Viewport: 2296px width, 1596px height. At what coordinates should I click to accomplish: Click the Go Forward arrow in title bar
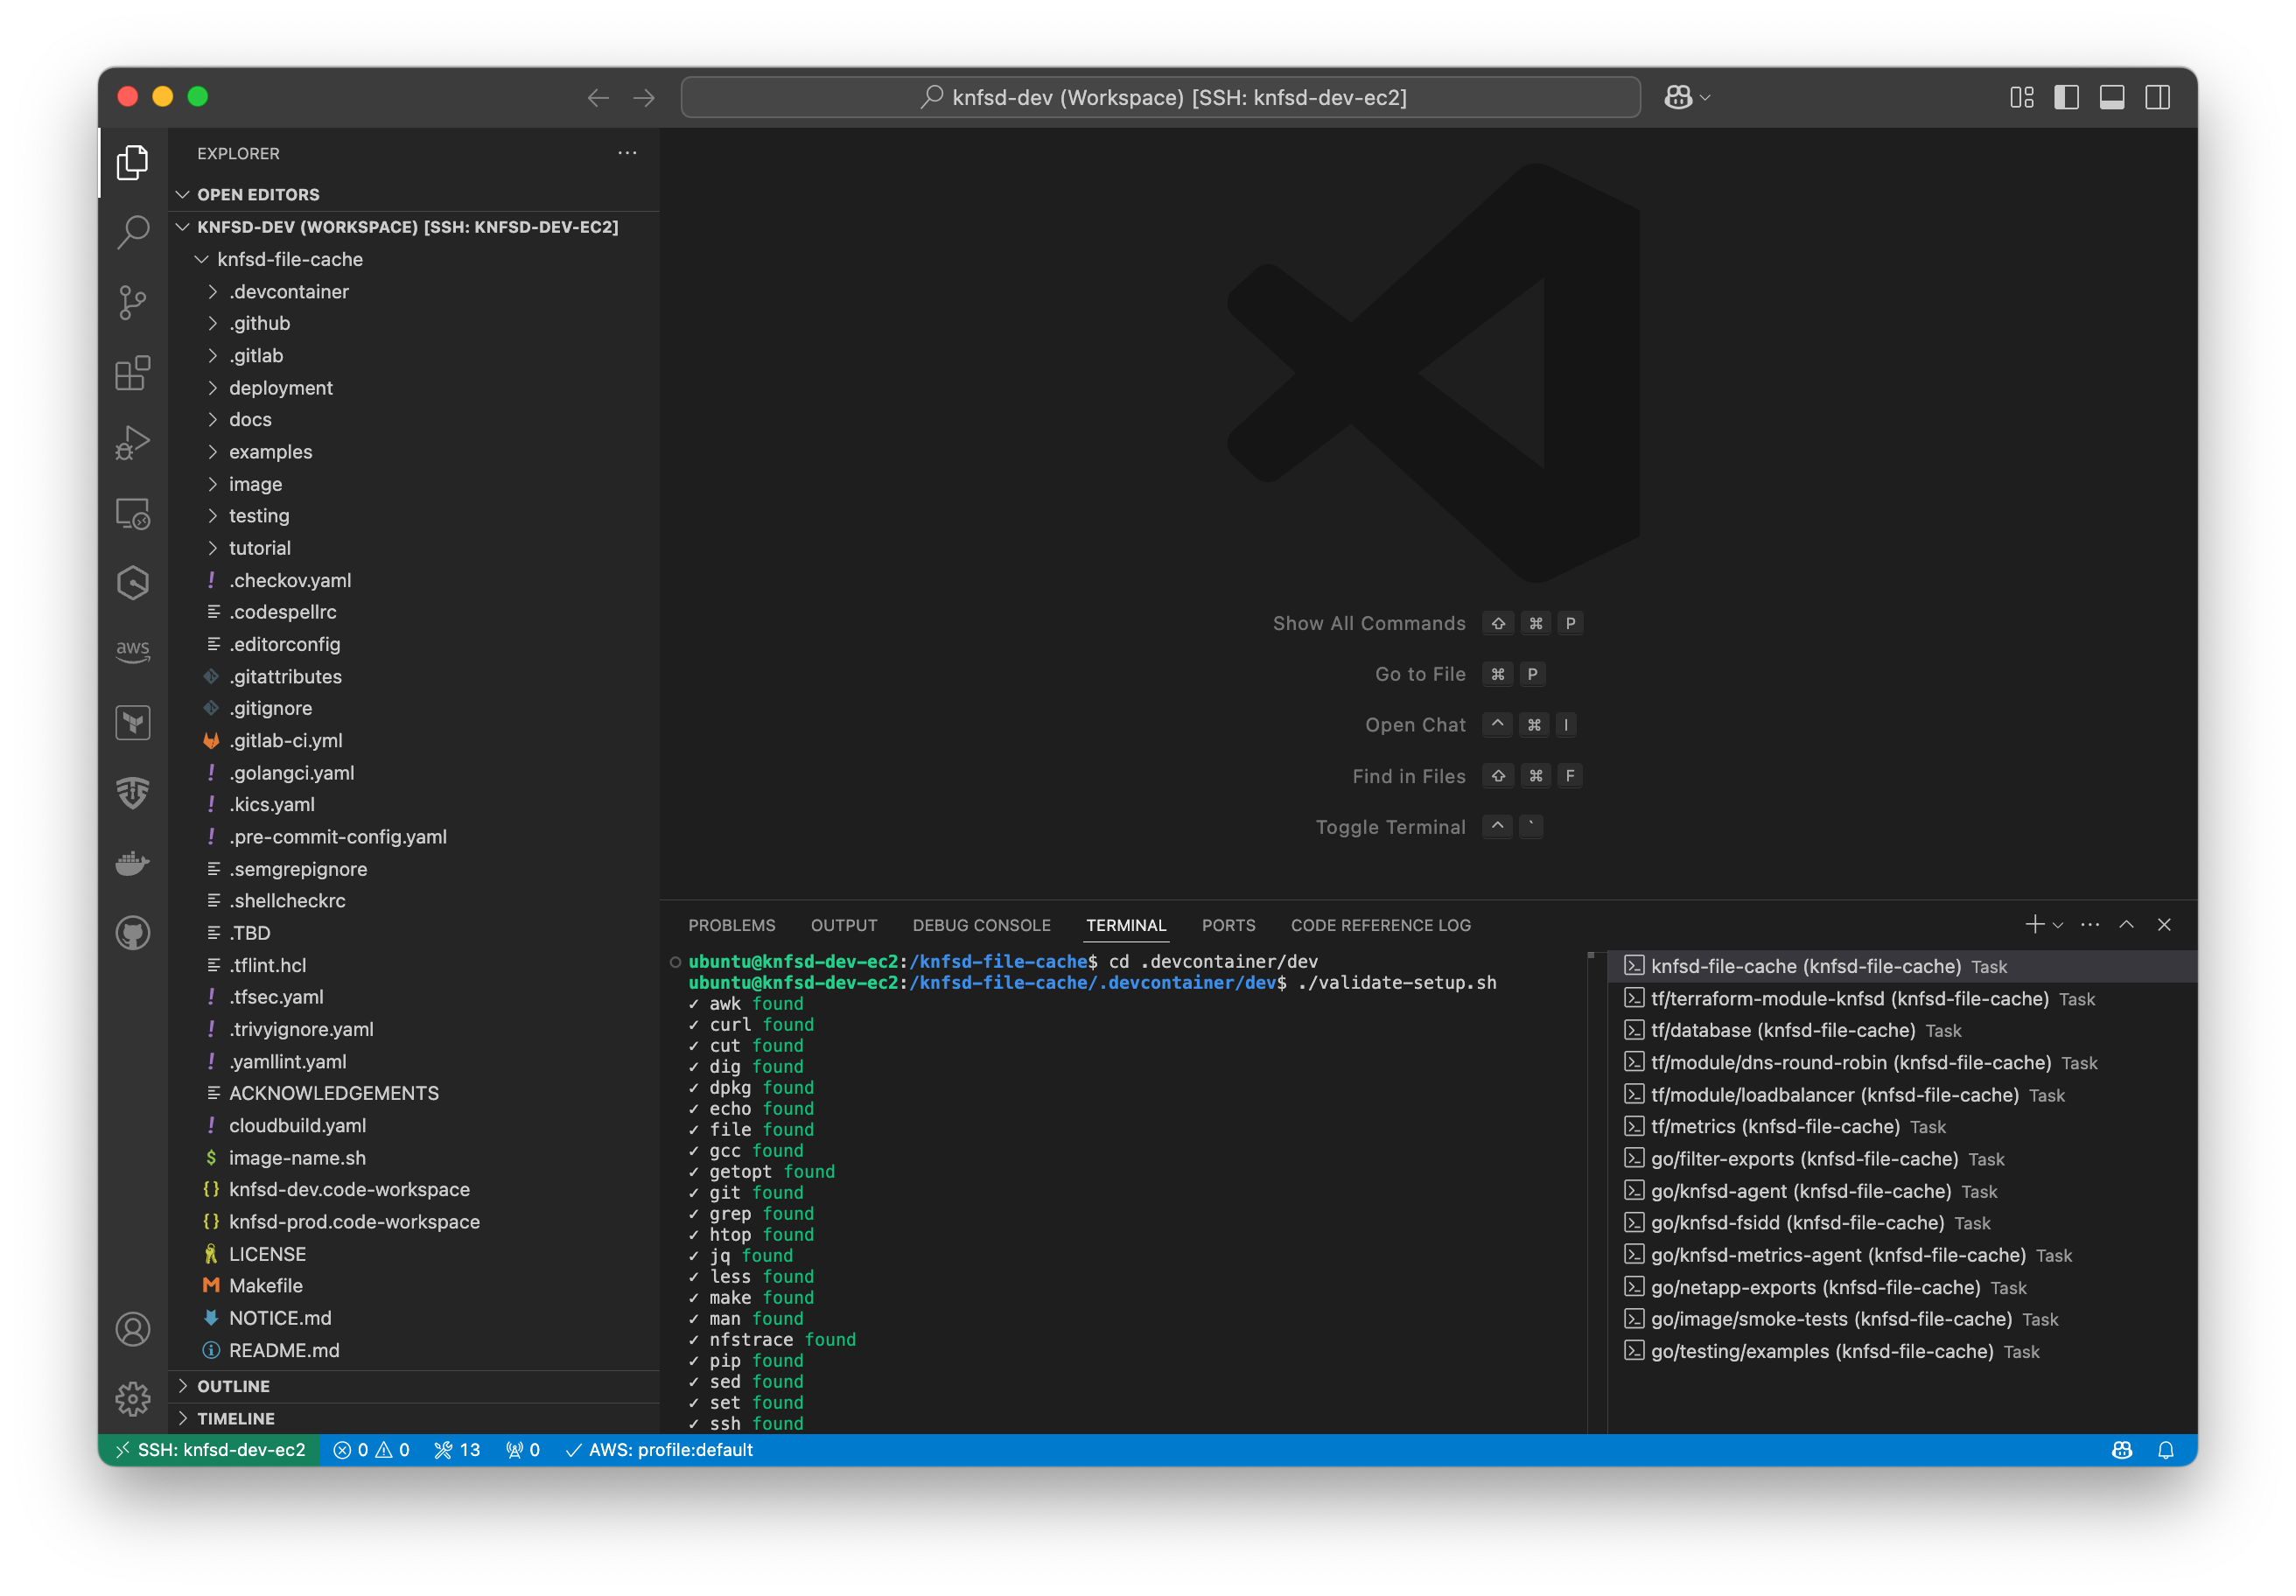pos(644,97)
